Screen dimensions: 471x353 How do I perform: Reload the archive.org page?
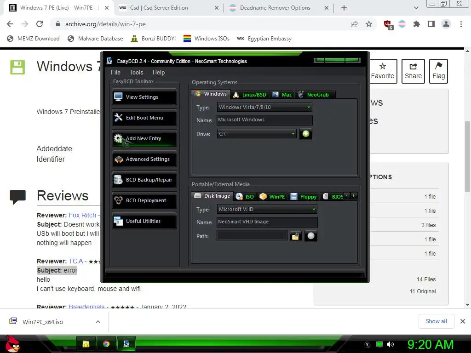40,24
